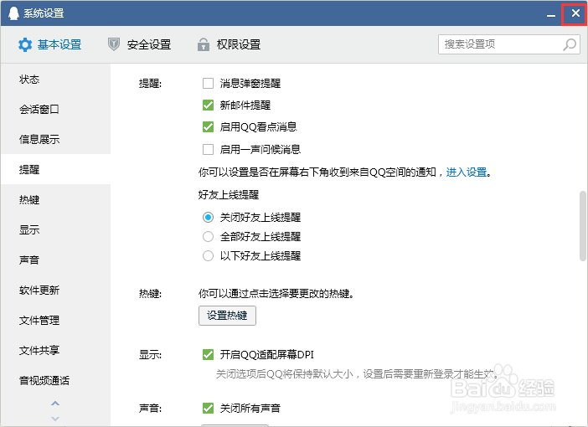The width and height of the screenshot is (588, 427).
Task: Click the vertical scrollbar thumb
Action: [582, 226]
